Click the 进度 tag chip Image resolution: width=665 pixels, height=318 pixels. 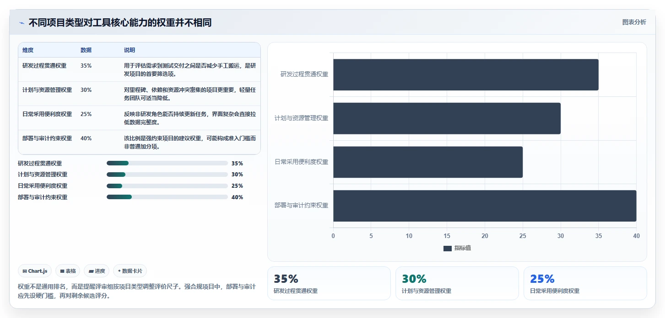(97, 271)
